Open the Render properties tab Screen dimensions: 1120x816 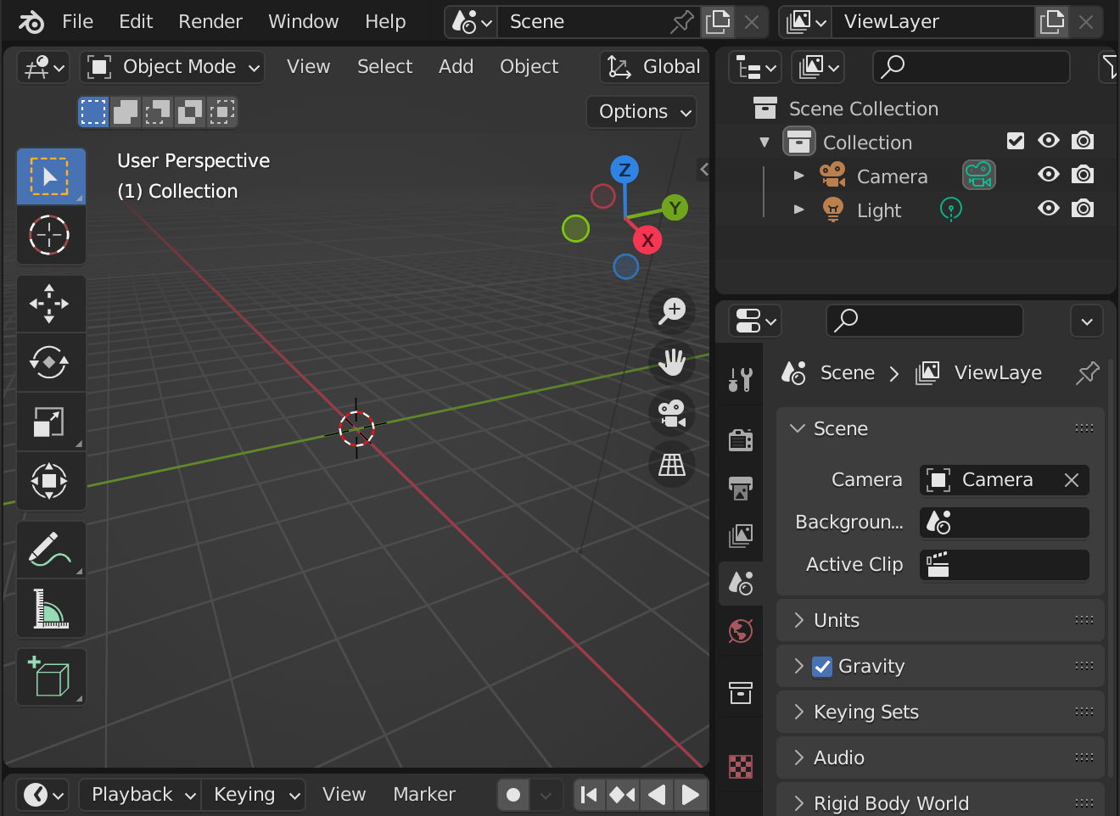click(x=741, y=439)
